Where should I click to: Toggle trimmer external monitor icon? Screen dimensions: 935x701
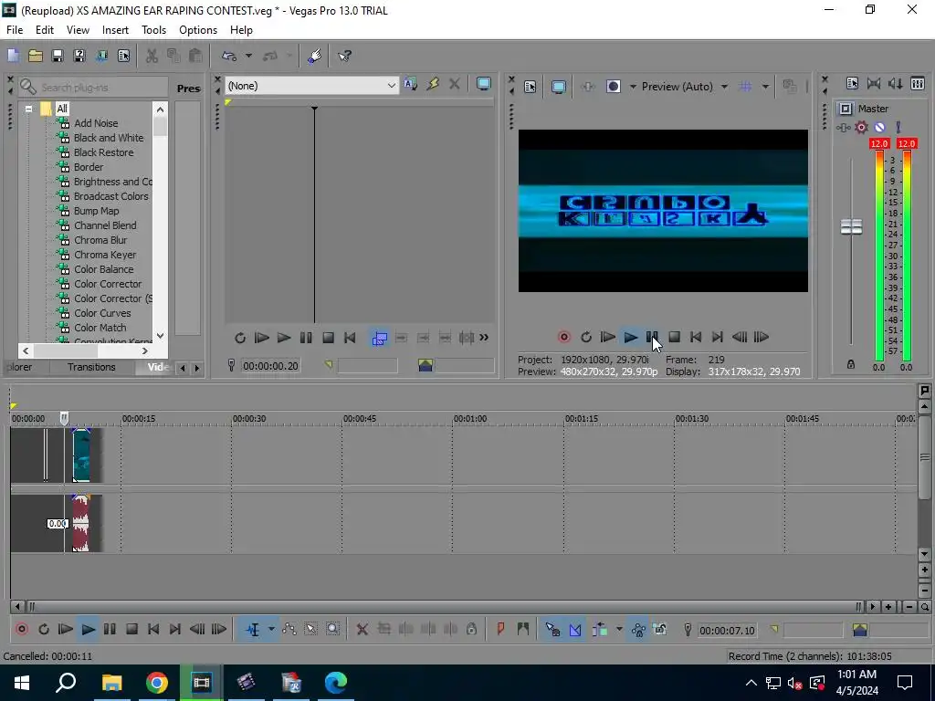[x=484, y=85]
